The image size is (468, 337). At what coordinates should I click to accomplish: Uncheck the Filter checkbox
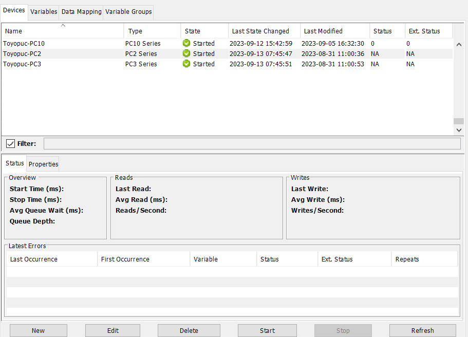[10, 143]
